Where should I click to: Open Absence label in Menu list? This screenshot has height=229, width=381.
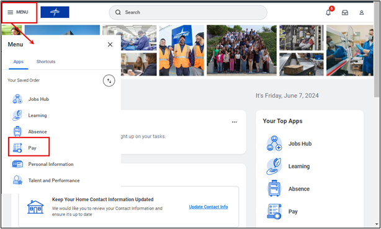click(x=37, y=132)
